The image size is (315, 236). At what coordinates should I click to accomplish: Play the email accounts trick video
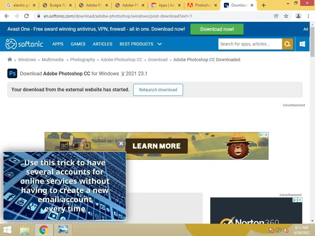point(65,186)
